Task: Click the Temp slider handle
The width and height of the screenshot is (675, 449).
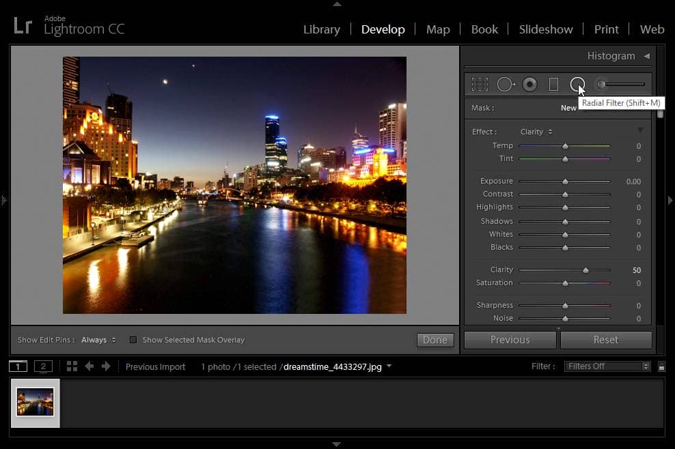Action: pyautogui.click(x=565, y=146)
